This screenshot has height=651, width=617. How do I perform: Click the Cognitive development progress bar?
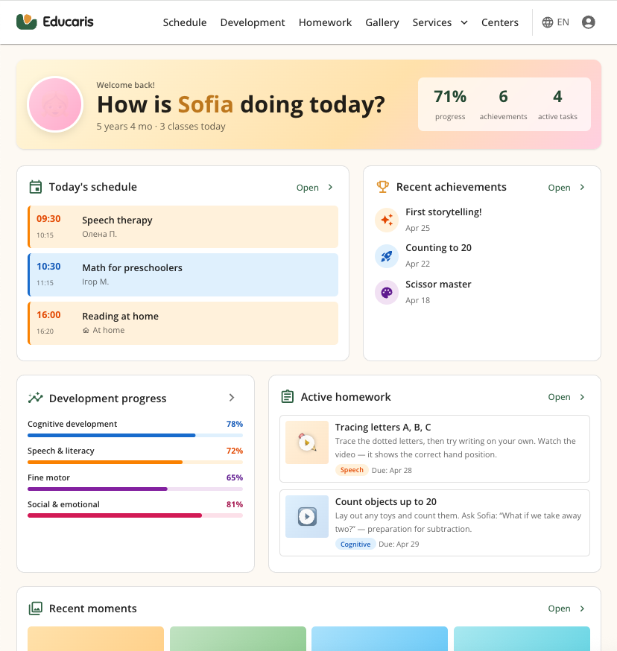(135, 435)
